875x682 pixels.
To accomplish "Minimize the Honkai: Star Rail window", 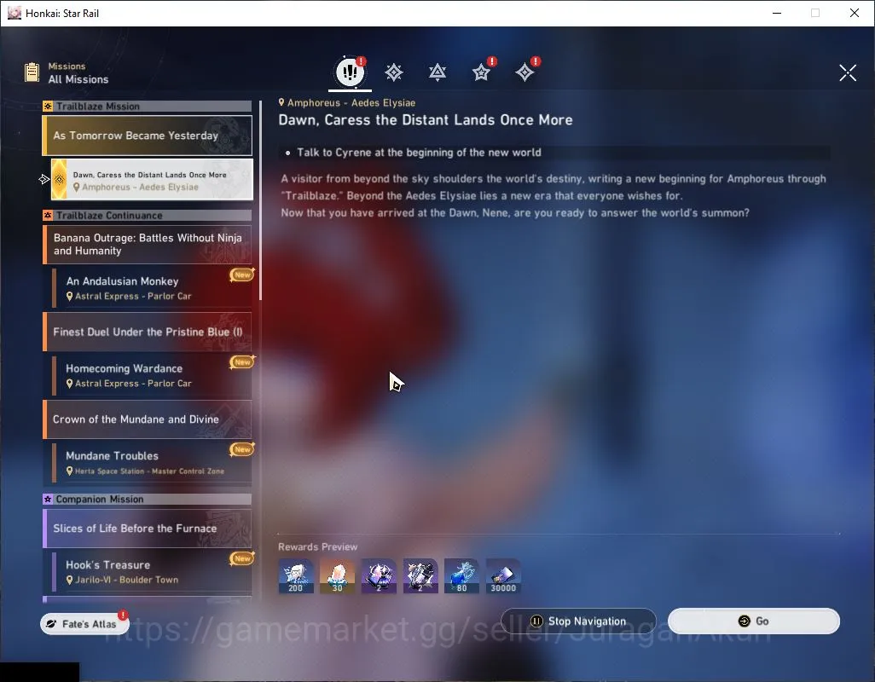I will pyautogui.click(x=777, y=13).
